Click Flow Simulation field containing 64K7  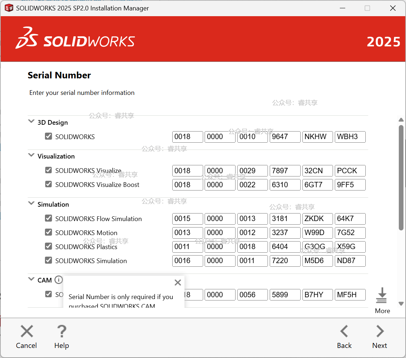point(350,219)
